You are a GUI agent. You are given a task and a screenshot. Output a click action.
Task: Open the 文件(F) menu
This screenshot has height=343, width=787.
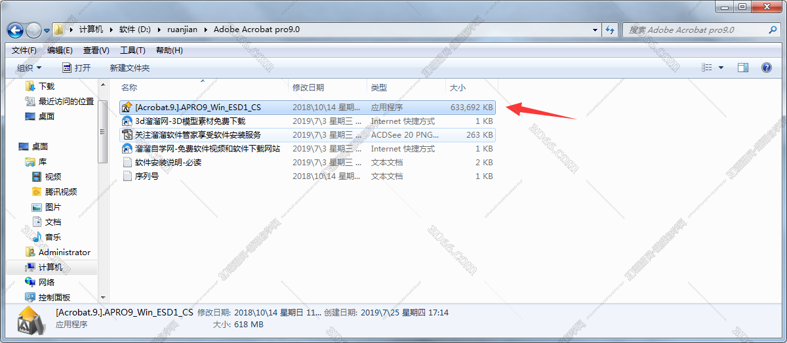[x=24, y=50]
